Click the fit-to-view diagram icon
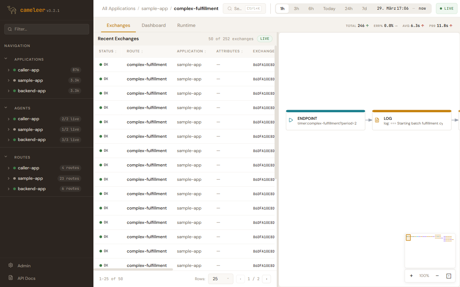Image resolution: width=460 pixels, height=287 pixels. coord(448,276)
